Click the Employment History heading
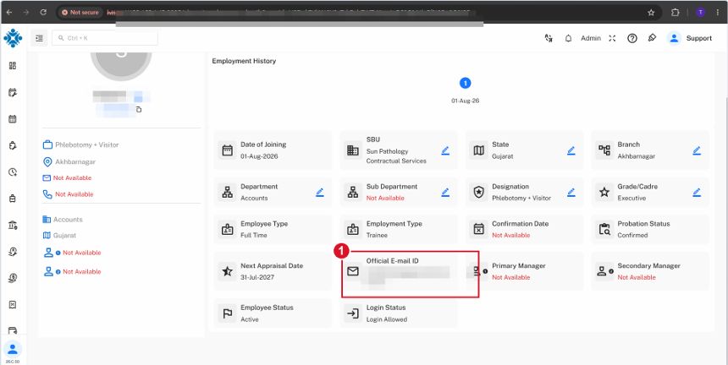The height and width of the screenshot is (365, 728). point(244,61)
